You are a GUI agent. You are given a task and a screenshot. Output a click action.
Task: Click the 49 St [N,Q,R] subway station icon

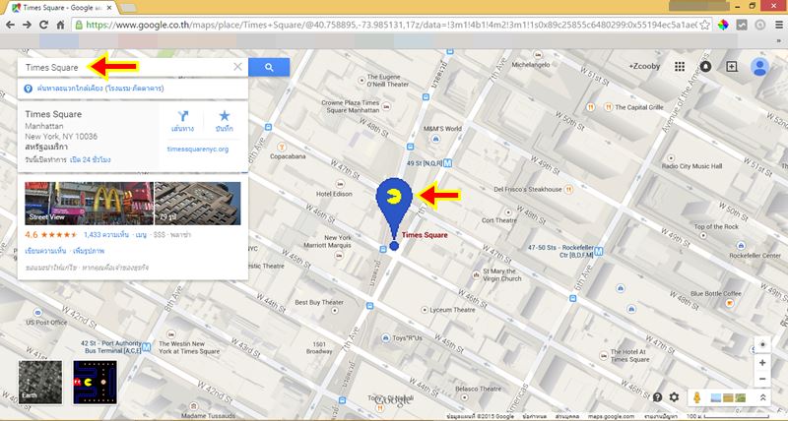[x=448, y=163]
